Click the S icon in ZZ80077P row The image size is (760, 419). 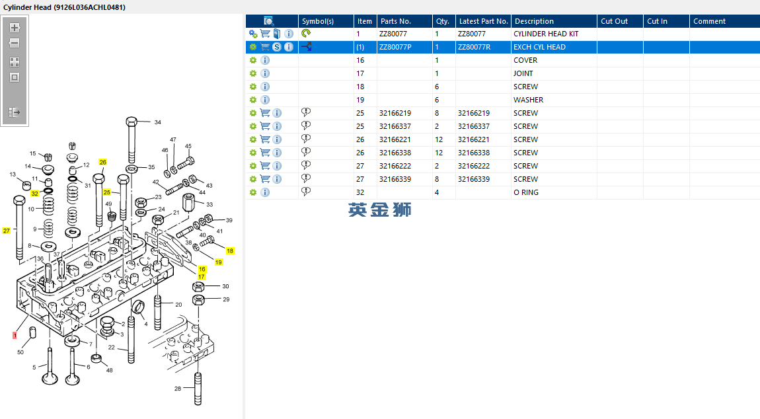tap(277, 47)
